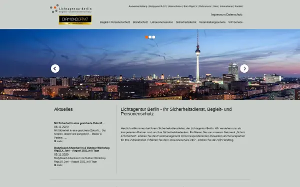
Task: Click the Berlin skyline slider image
Action: (x=150, y=64)
